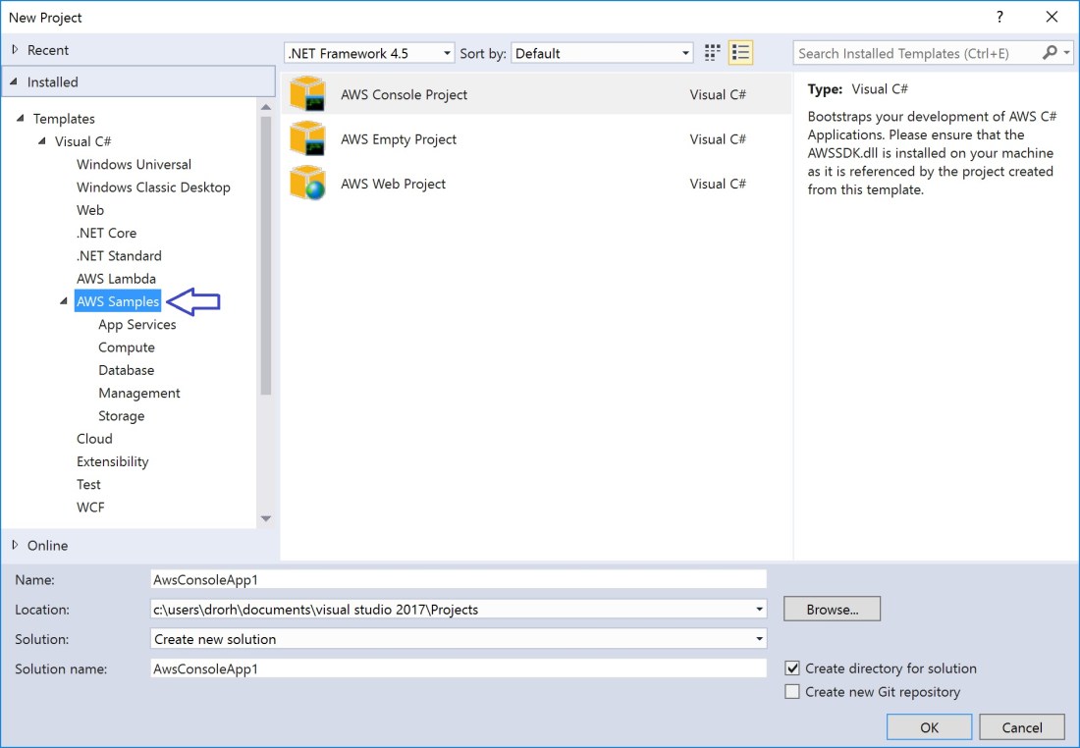The height and width of the screenshot is (748, 1080).
Task: Open the Create new solution dropdown
Action: click(x=759, y=638)
